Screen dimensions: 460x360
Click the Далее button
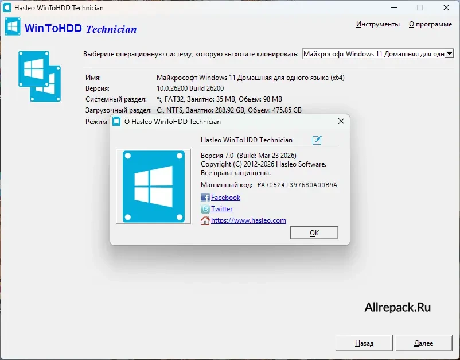click(x=424, y=343)
